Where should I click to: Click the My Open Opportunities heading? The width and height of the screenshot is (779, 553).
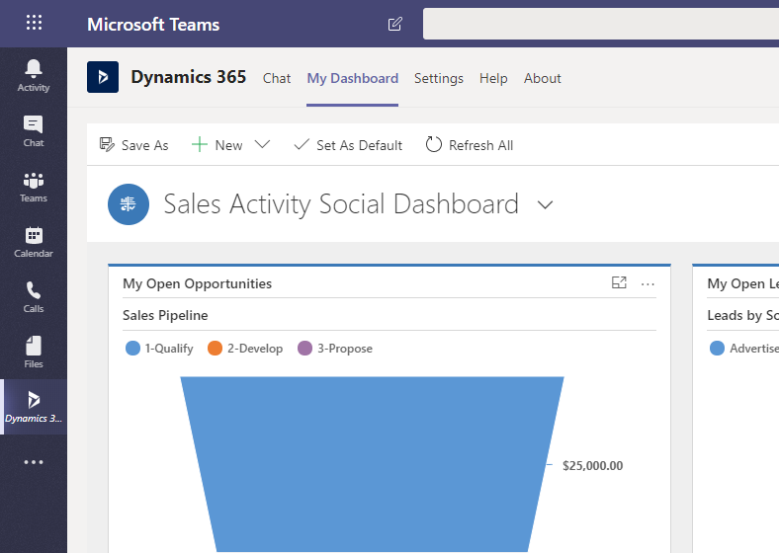tap(198, 283)
